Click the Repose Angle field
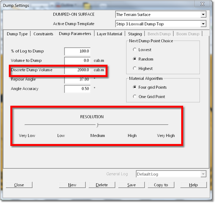Image resolution: width=215 pixels, height=203 pixels. (77, 79)
